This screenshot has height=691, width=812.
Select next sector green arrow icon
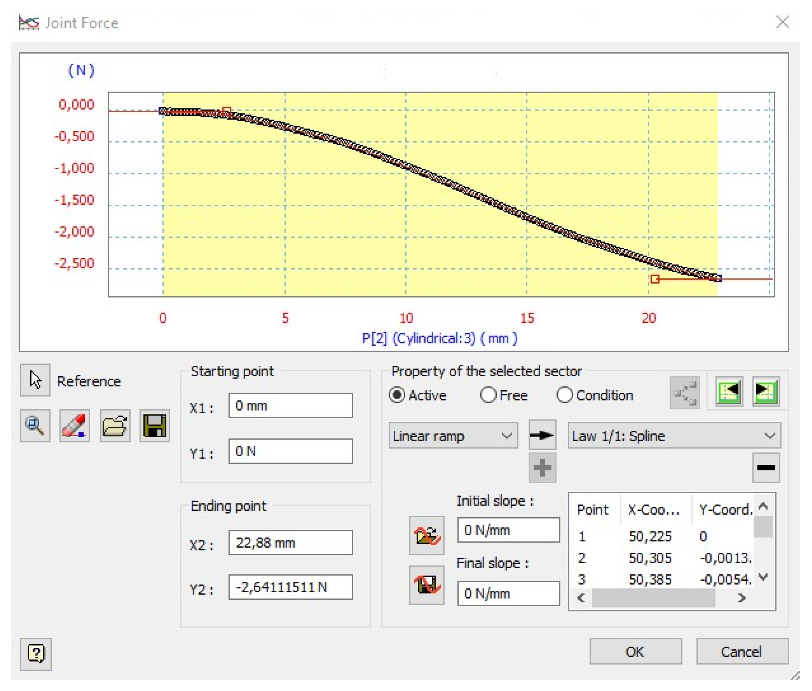766,392
